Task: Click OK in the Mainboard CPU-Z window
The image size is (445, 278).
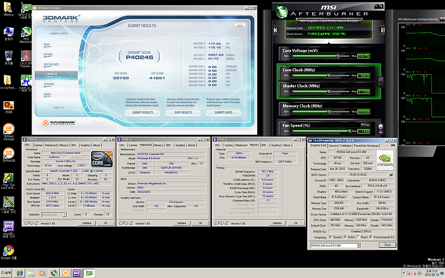Action: 200,223
